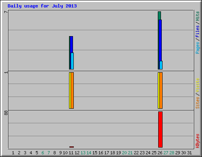Click the small red KBytes bar for day 11
The width and height of the screenshot is (202, 157).
click(71, 147)
